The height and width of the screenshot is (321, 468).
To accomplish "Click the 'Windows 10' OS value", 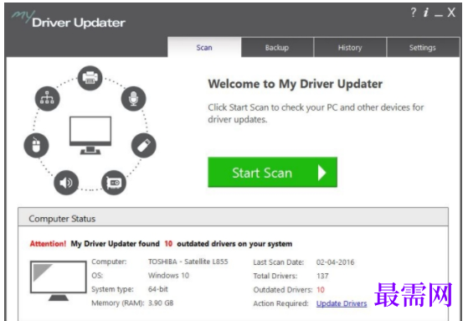I will click(x=168, y=275).
